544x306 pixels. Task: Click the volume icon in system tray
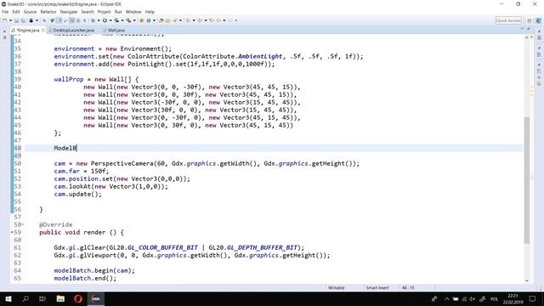[473, 298]
